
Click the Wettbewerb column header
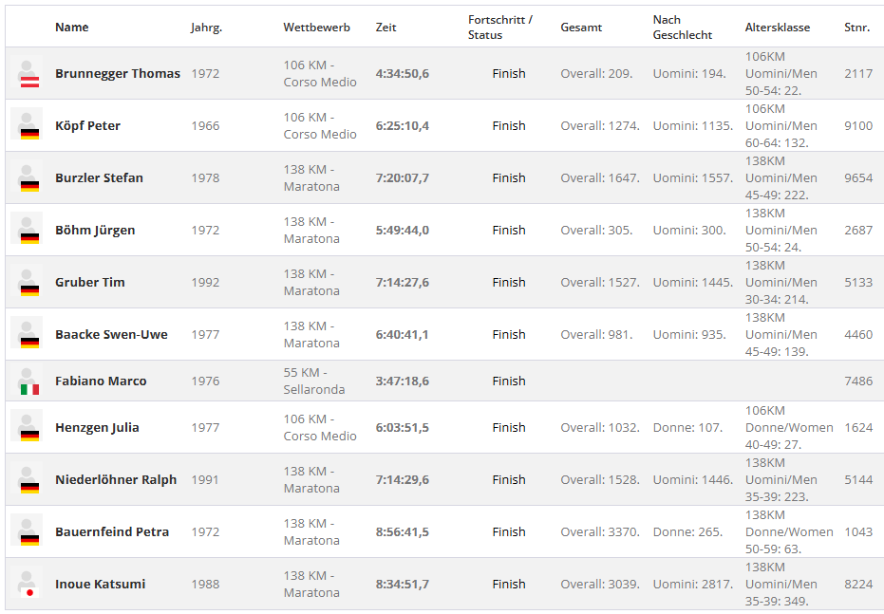coord(317,27)
